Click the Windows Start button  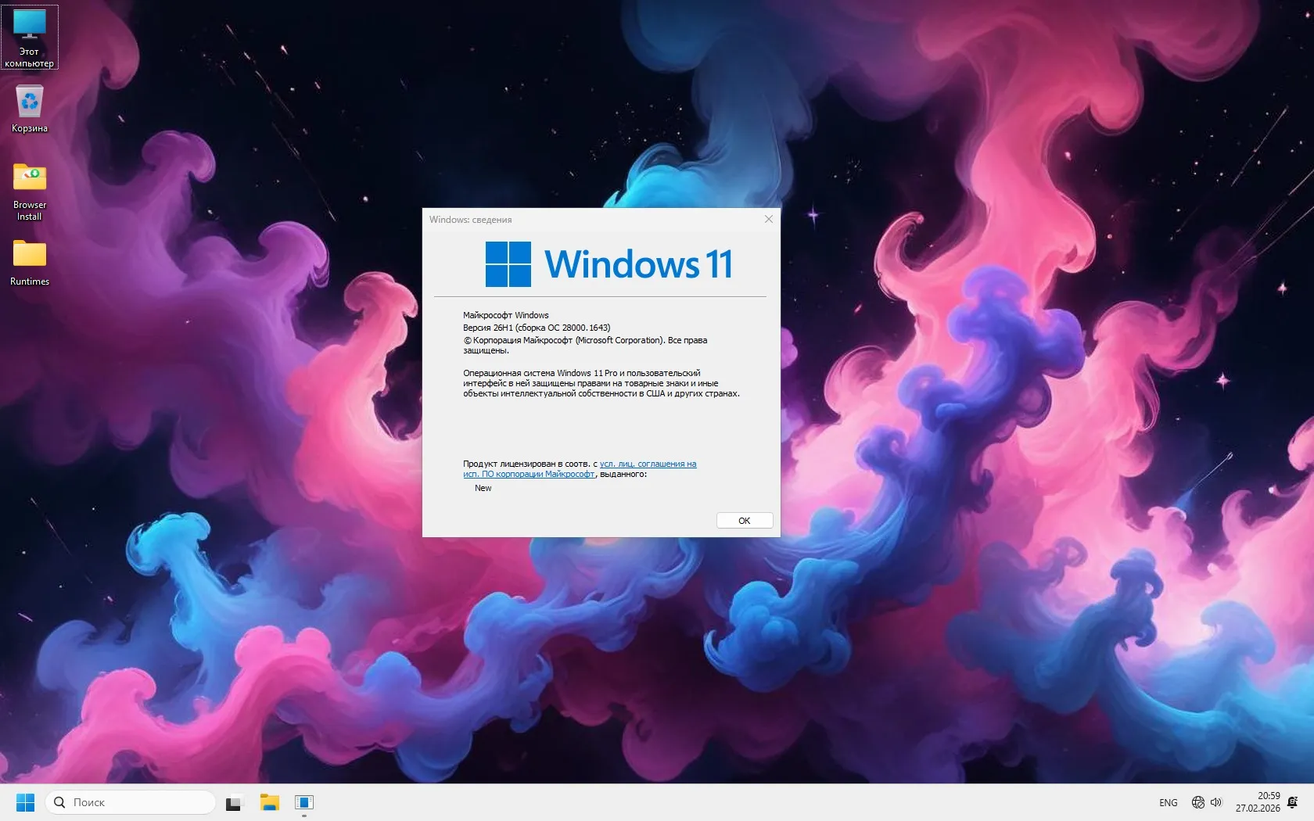pos(25,802)
